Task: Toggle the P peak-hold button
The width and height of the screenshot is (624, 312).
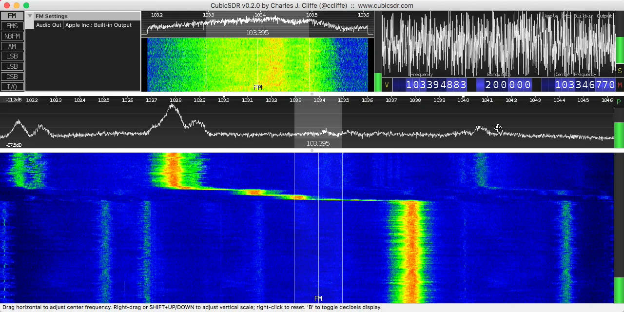Action: (619, 102)
